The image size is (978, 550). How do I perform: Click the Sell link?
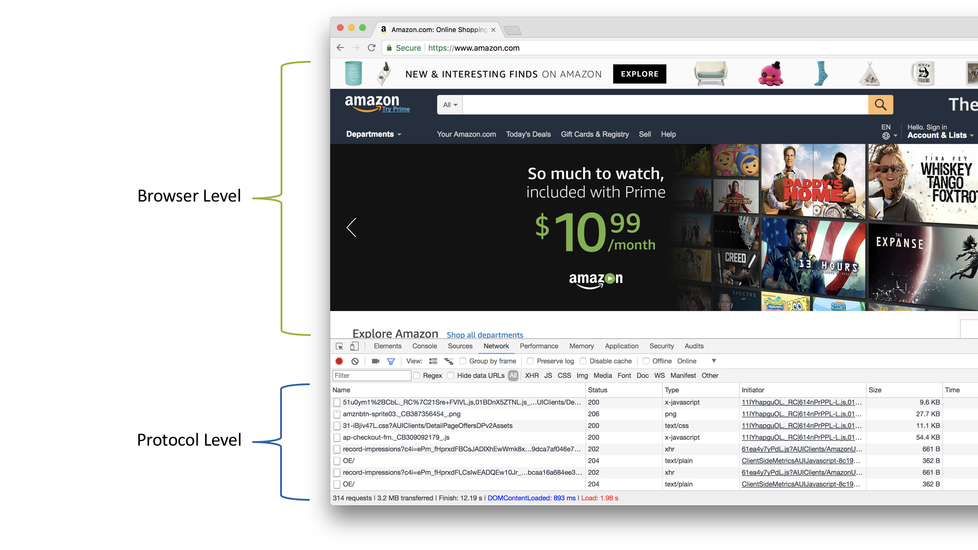pos(645,134)
